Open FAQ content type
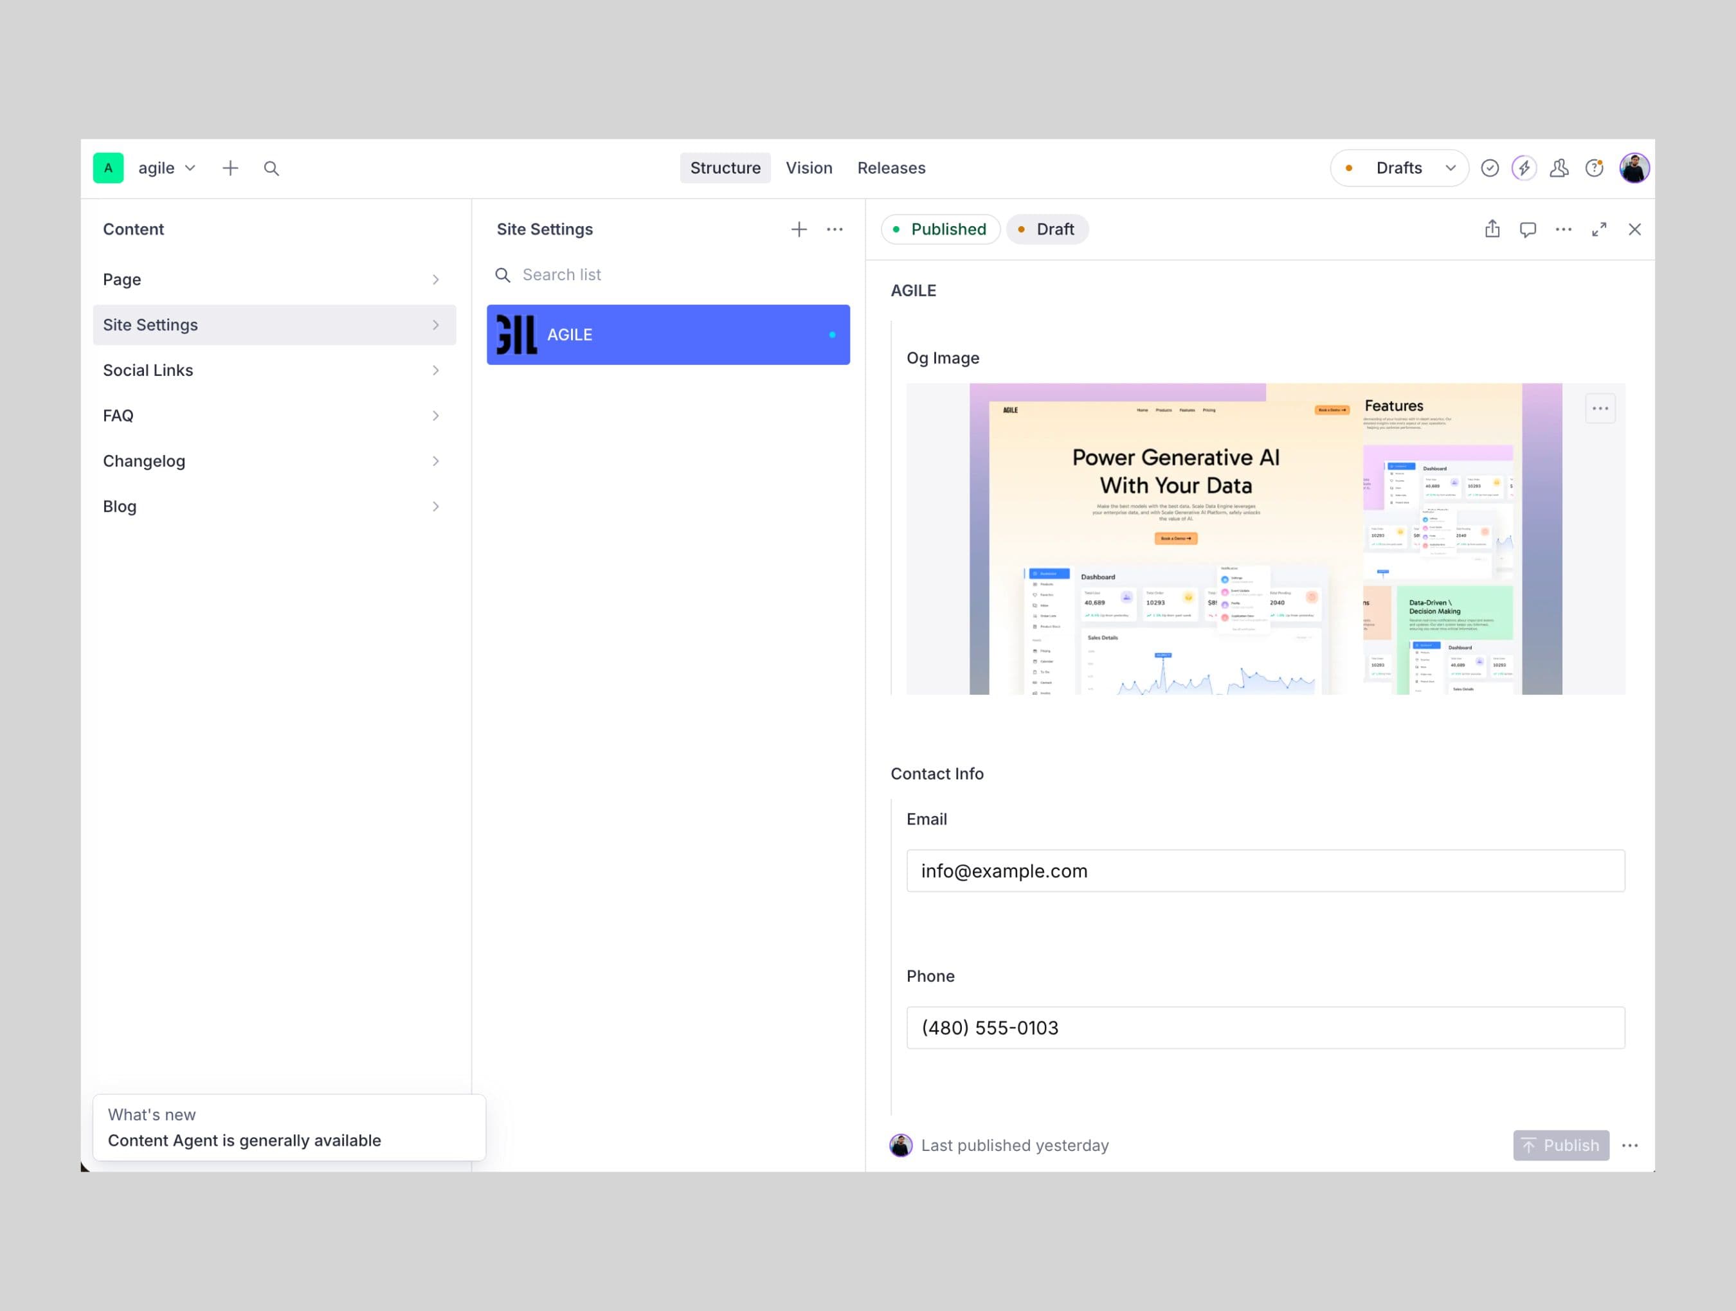 274,416
